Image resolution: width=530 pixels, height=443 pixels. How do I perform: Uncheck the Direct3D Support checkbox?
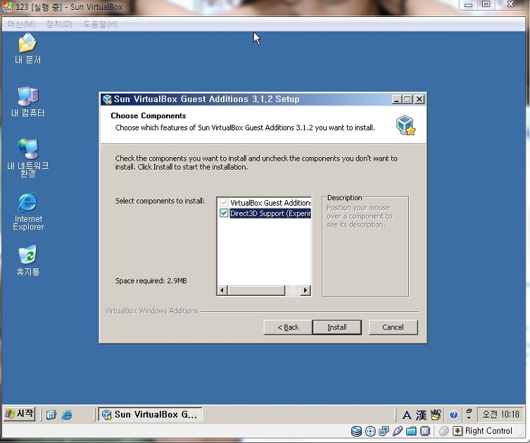pos(224,213)
